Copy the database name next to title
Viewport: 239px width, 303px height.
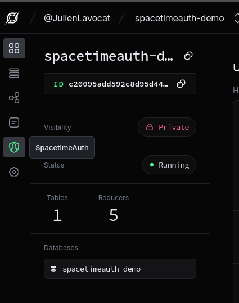(188, 56)
